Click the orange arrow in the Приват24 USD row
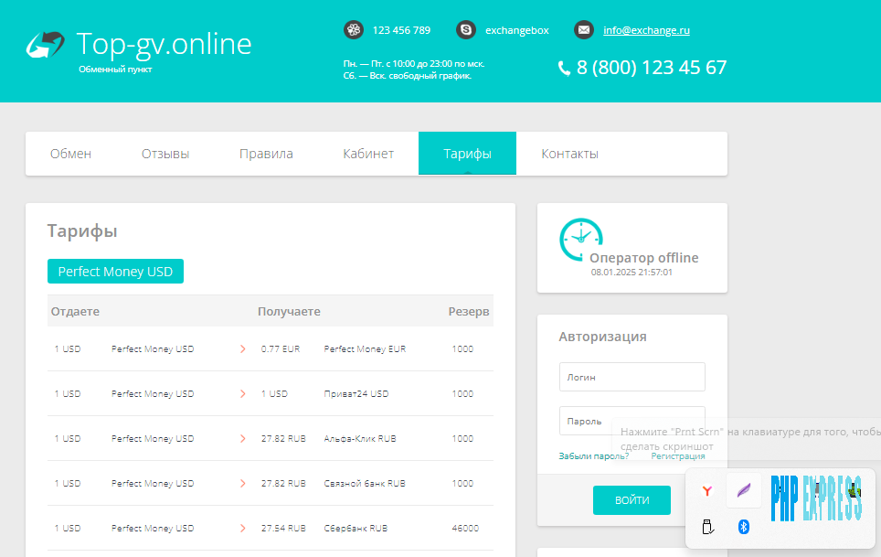 tap(243, 394)
